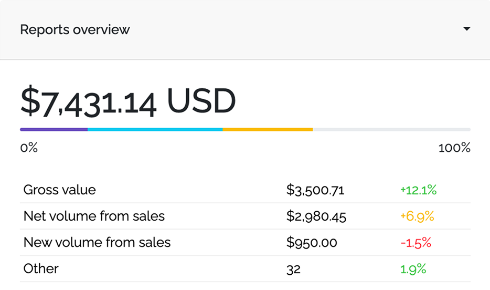Select the Net volume from sales row

[x=94, y=216]
